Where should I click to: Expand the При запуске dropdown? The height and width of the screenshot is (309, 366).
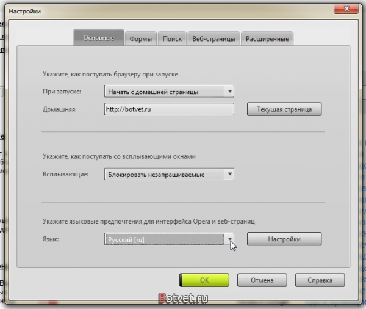[x=169, y=92]
